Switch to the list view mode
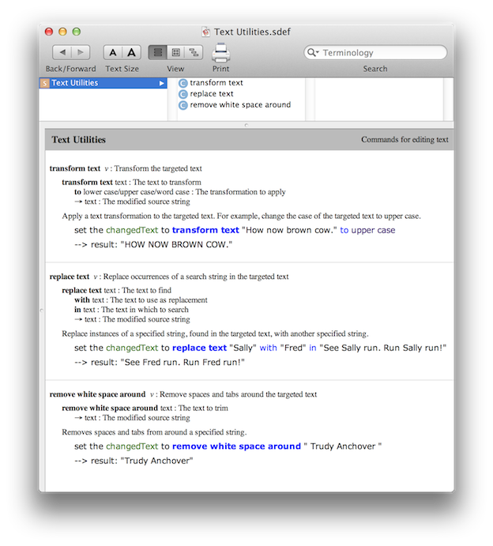The height and width of the screenshot is (546, 493). (158, 53)
